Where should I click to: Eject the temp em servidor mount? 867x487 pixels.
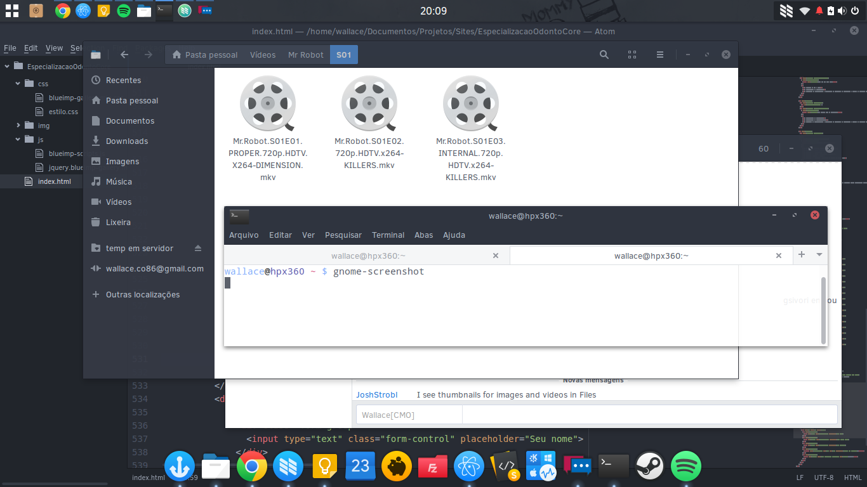198,248
